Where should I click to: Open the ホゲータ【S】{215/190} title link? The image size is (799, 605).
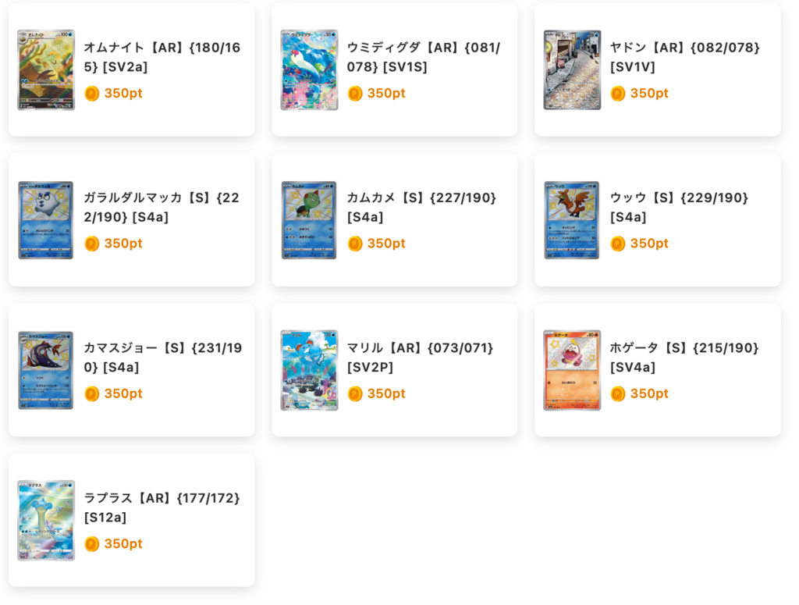[684, 358]
